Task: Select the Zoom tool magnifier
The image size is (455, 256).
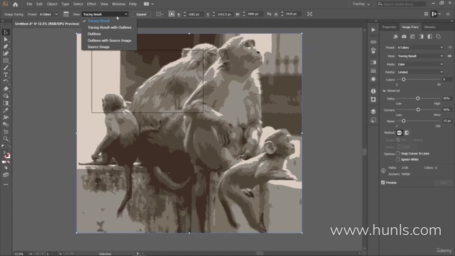Action: coord(6,139)
